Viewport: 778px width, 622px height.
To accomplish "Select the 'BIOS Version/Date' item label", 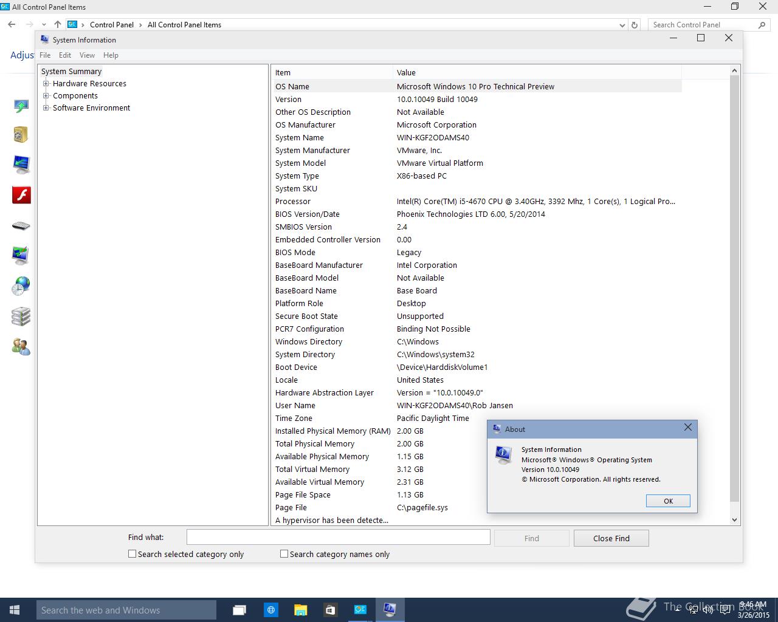I will pyautogui.click(x=308, y=214).
